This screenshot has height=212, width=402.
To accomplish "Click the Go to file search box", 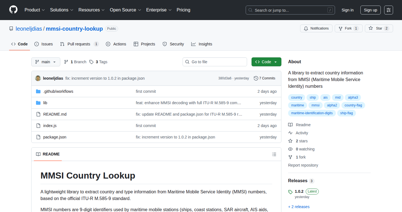I will pyautogui.click(x=215, y=62).
